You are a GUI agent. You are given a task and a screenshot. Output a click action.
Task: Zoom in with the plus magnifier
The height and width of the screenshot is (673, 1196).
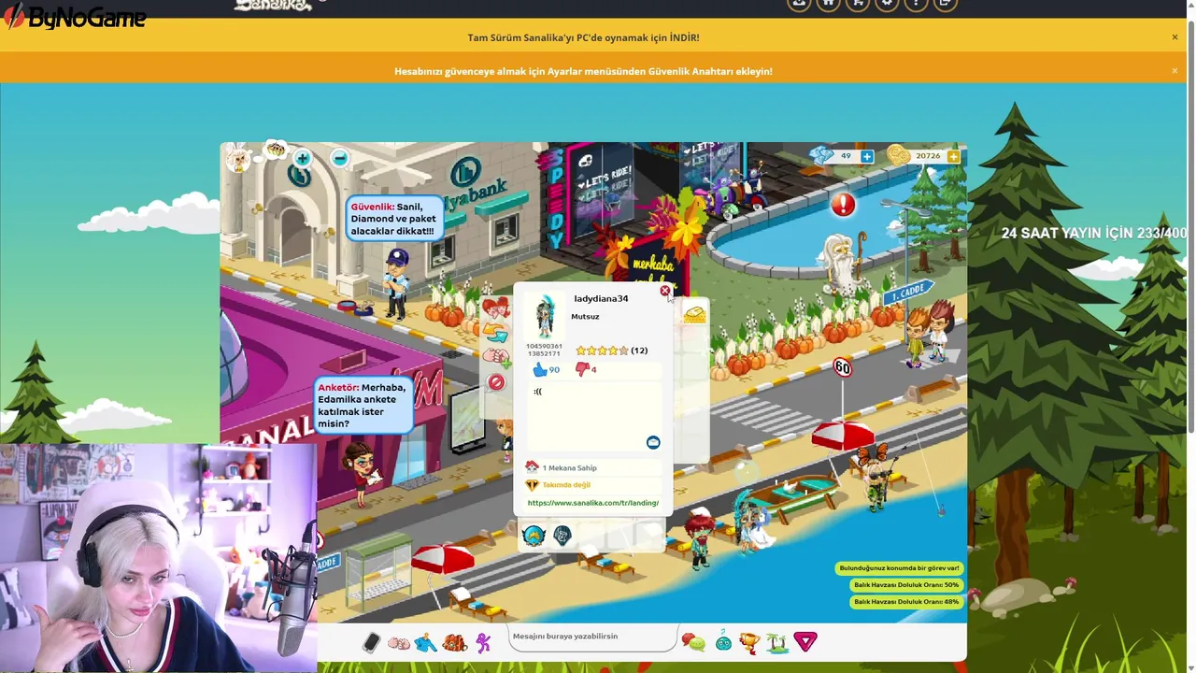pos(302,159)
